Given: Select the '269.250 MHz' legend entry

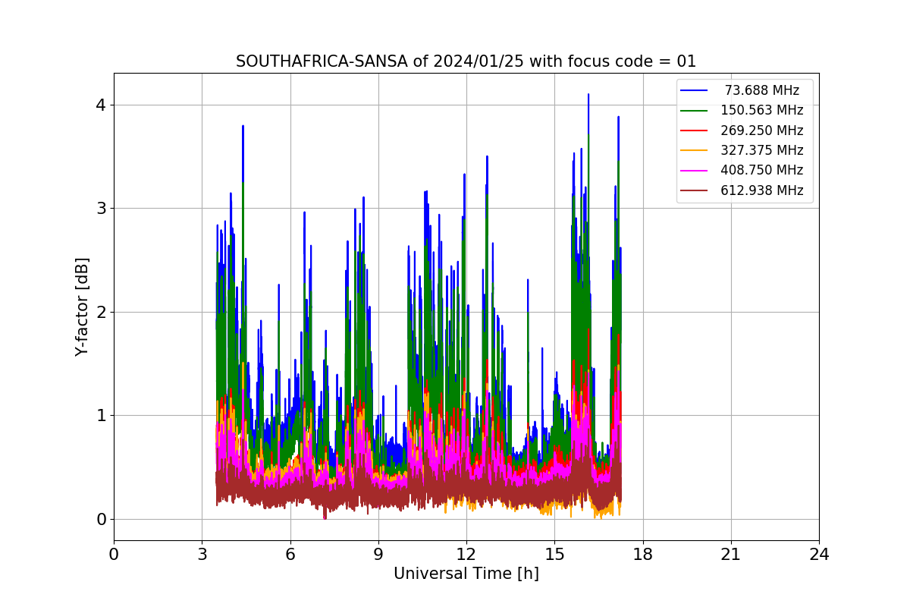Looking at the screenshot, I should (x=762, y=131).
